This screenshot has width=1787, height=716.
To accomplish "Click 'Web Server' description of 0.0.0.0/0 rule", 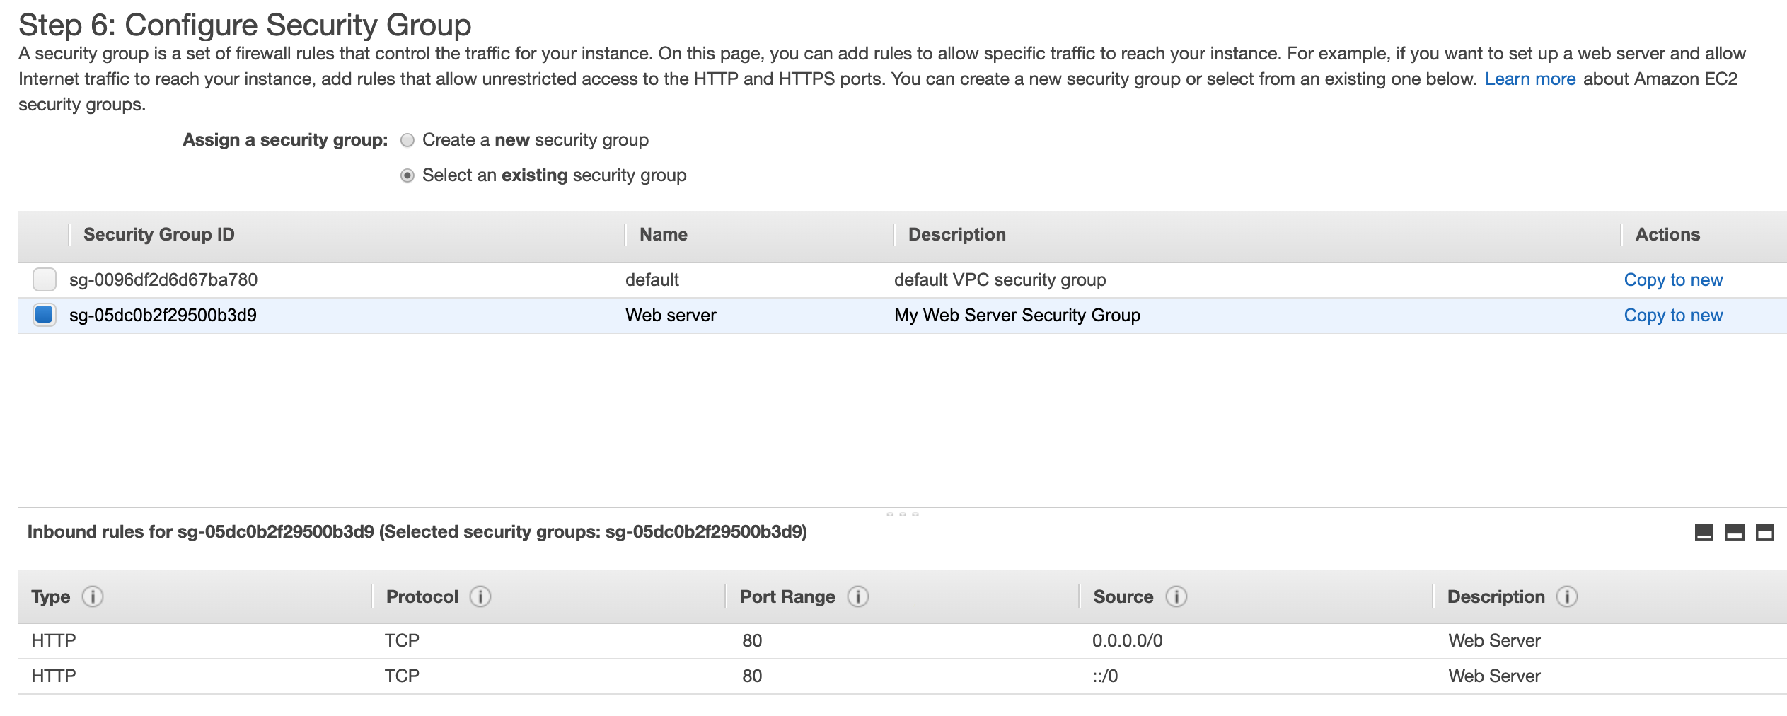I will [x=1494, y=640].
